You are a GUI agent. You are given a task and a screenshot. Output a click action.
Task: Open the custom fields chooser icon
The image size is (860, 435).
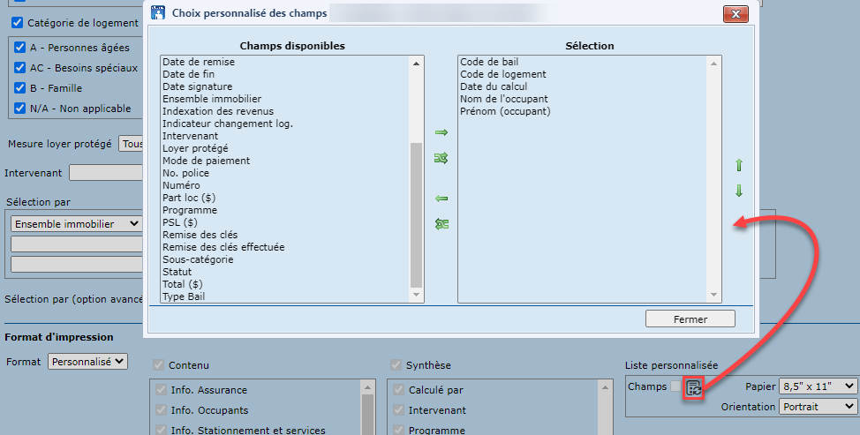click(694, 387)
